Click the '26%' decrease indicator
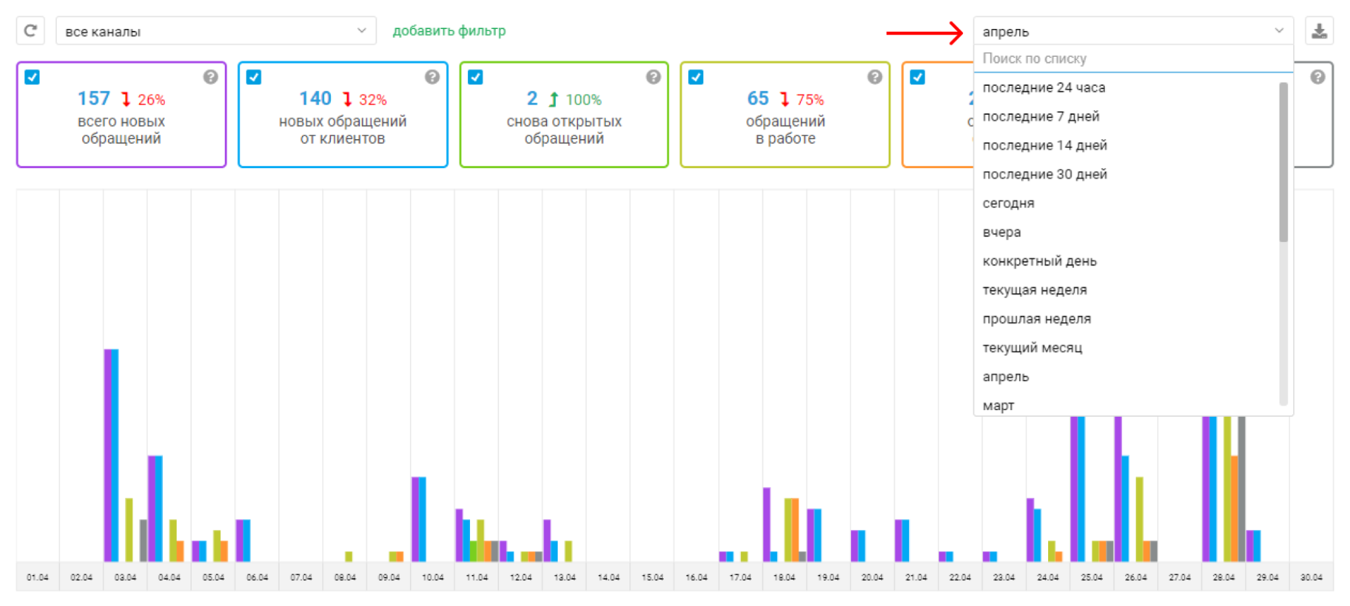1350x606 pixels. (151, 100)
